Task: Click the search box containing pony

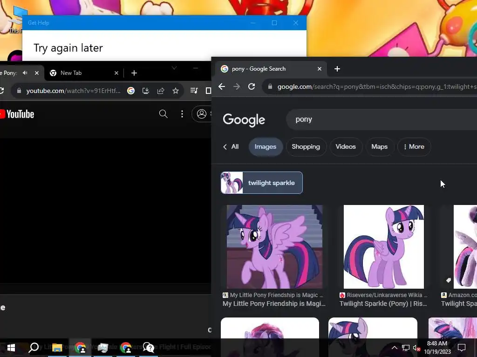Action: (x=382, y=119)
